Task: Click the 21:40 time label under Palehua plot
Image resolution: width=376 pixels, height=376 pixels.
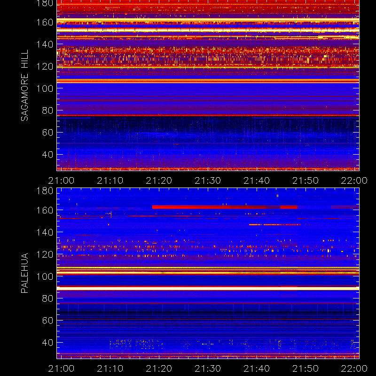Action: click(257, 368)
